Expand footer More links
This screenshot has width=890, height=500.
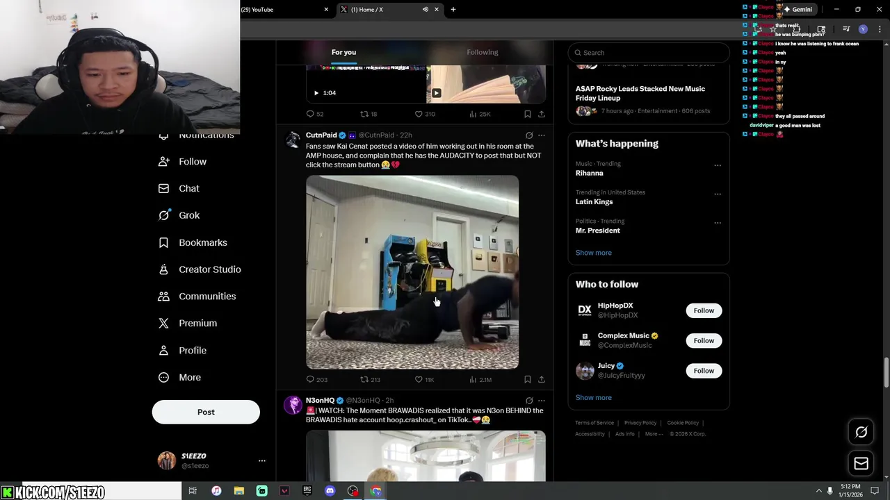(x=654, y=434)
